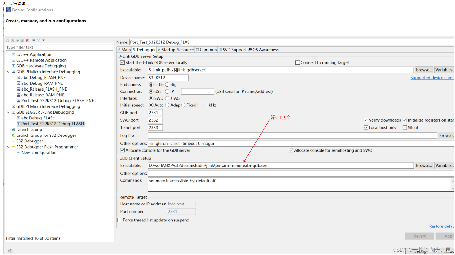Screen dimensions: 455x255
Task: Toggle Local host only checkbox
Action: coord(366,128)
